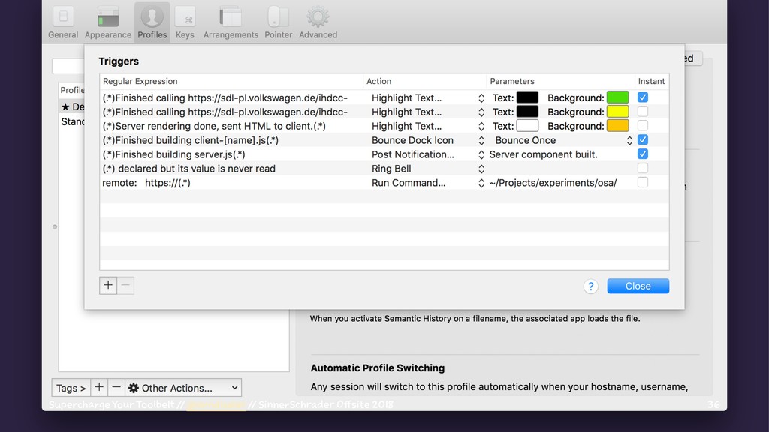Screen dimensions: 769x432
Task: Uncheck Instant for the first Highlight Text trigger
Action: [643, 97]
